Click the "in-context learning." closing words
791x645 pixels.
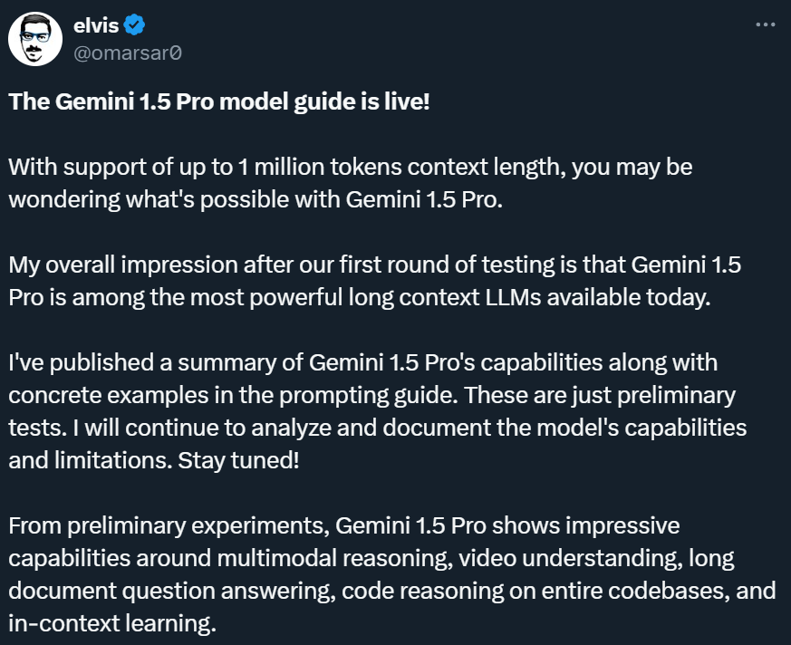point(112,623)
